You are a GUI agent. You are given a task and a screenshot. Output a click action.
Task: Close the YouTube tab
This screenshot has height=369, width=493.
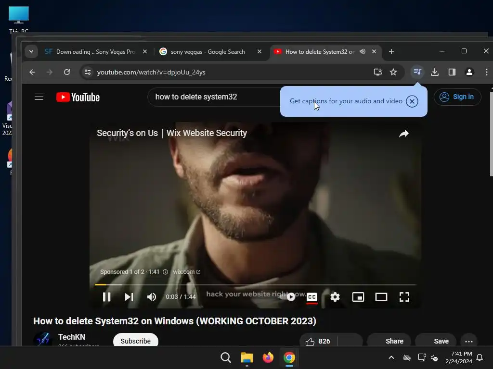coord(374,51)
